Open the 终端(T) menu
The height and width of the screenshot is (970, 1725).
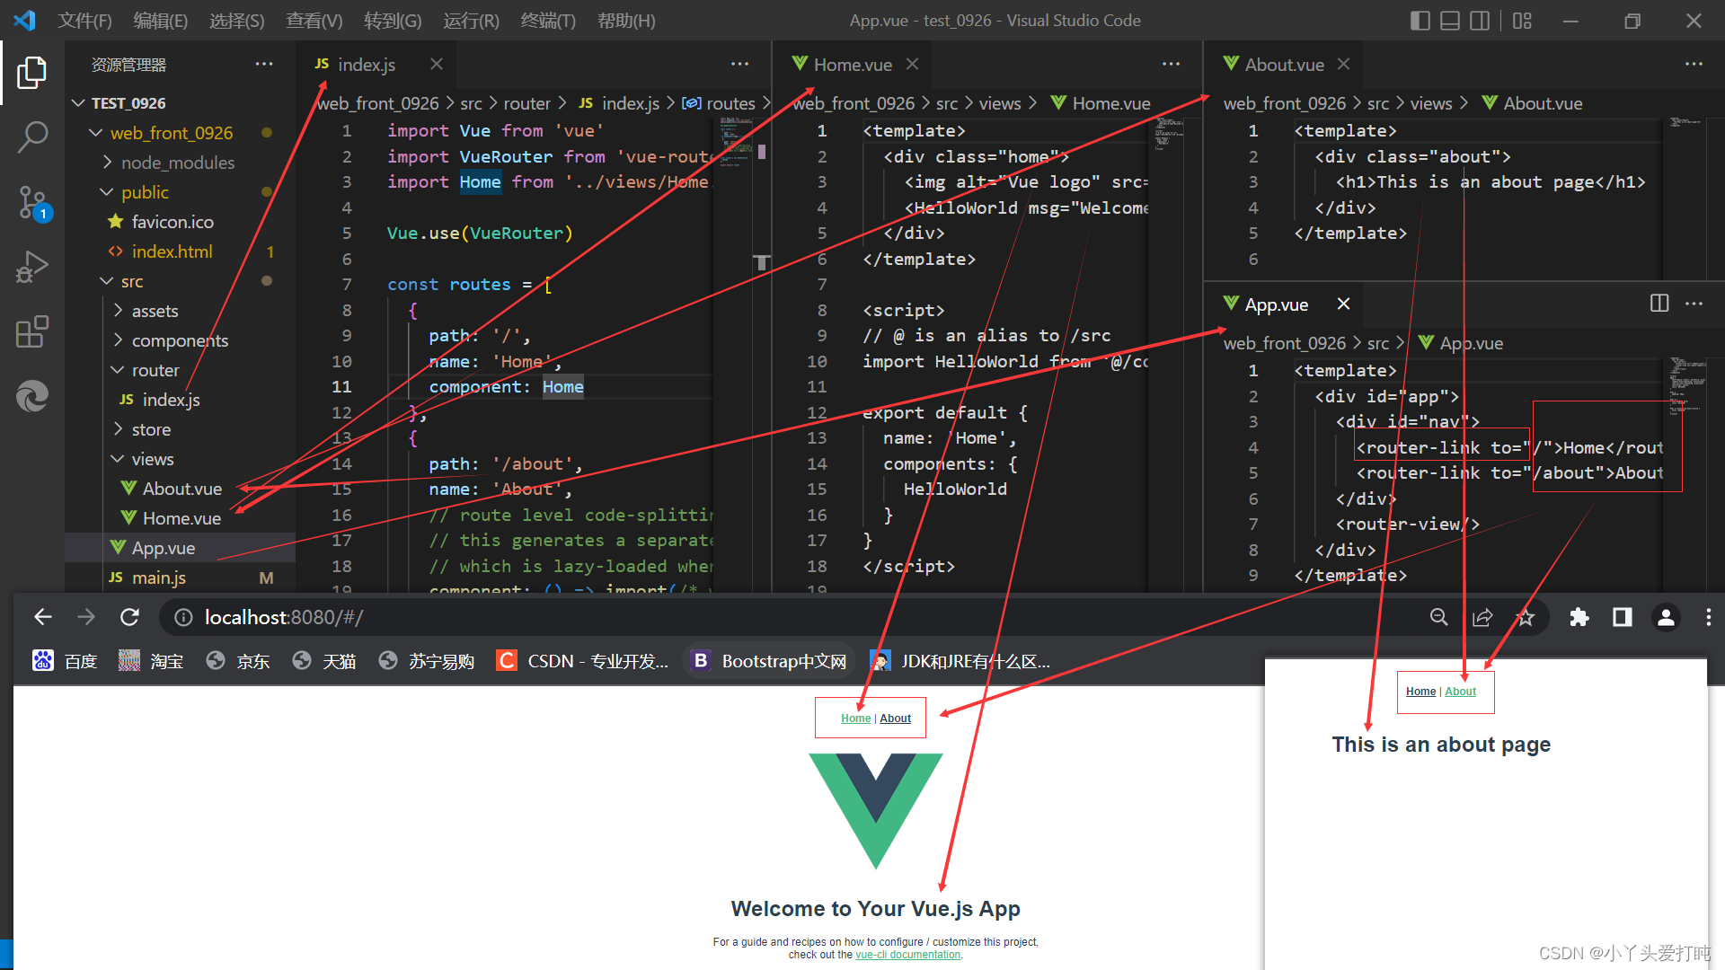(x=548, y=20)
